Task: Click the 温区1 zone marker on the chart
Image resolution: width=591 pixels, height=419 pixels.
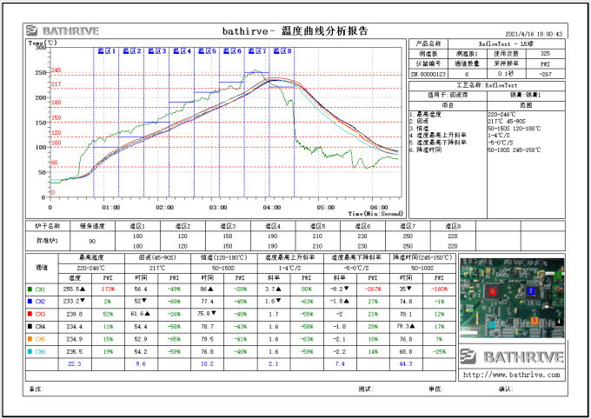Action: [x=105, y=51]
